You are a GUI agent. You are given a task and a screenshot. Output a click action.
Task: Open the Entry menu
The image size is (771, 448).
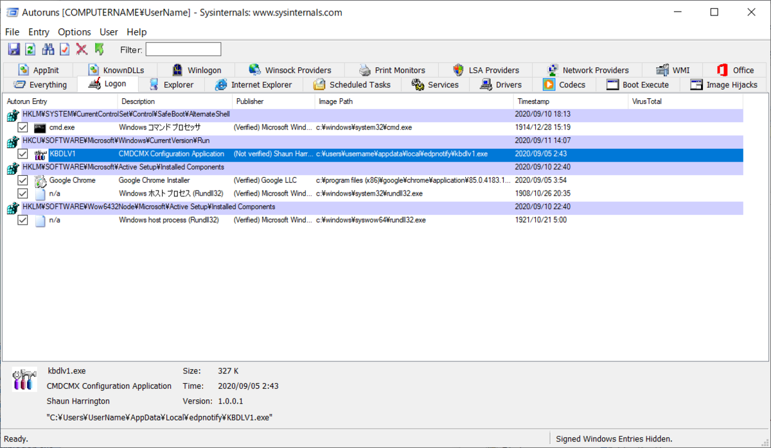coord(39,32)
